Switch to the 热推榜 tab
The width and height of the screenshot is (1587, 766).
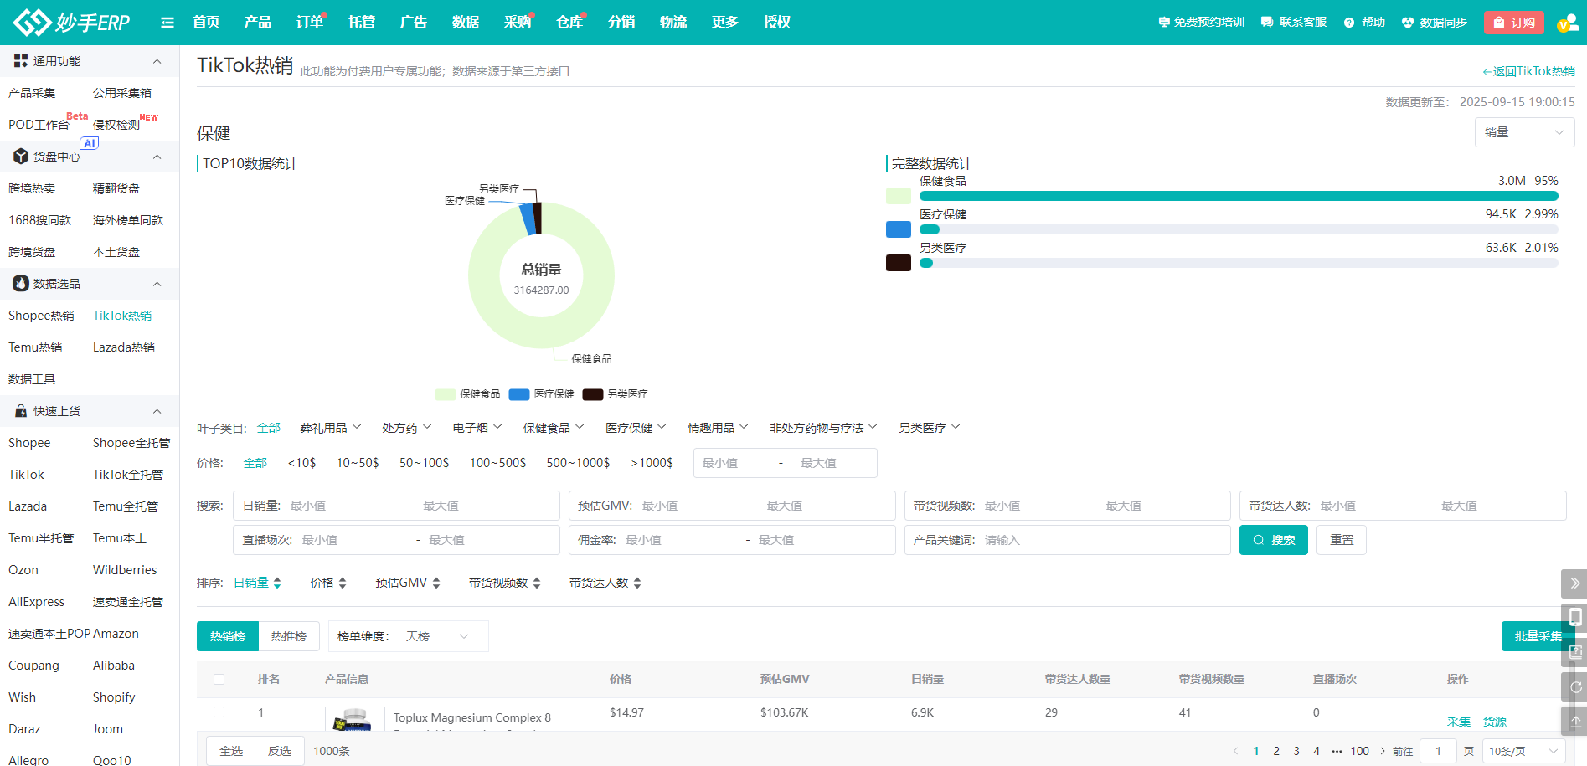click(x=289, y=636)
